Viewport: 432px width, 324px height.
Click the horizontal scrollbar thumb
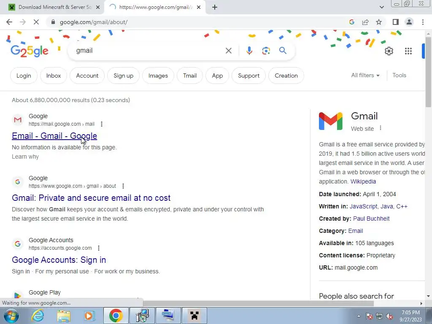point(259,303)
